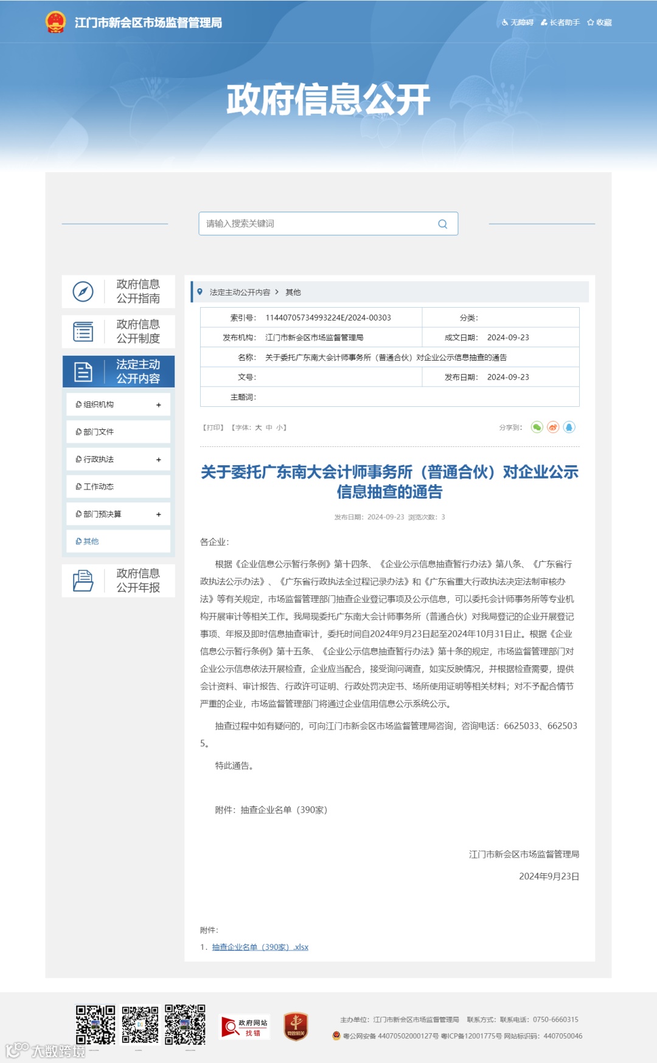Click the 政府信息公开 banner heading
657x1063 pixels.
tap(328, 100)
